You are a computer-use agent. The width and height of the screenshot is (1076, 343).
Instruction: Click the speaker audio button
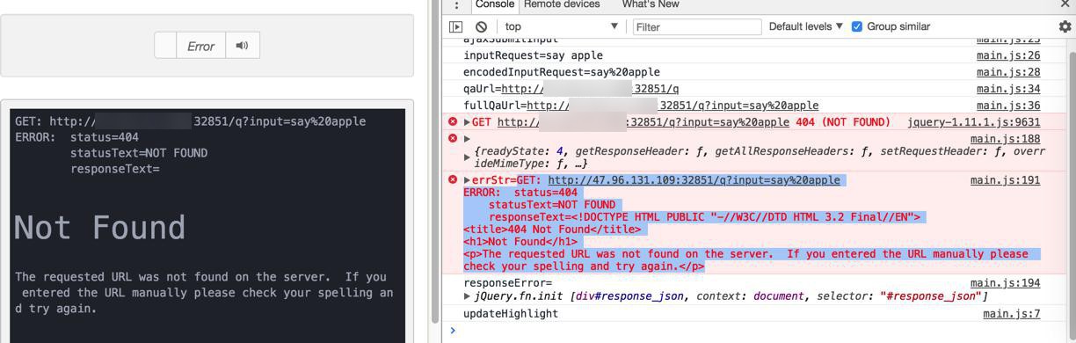(x=243, y=46)
